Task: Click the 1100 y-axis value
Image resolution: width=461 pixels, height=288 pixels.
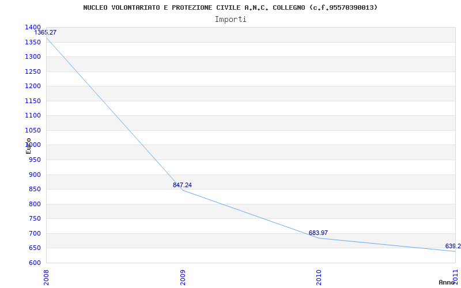Action: click(33, 116)
